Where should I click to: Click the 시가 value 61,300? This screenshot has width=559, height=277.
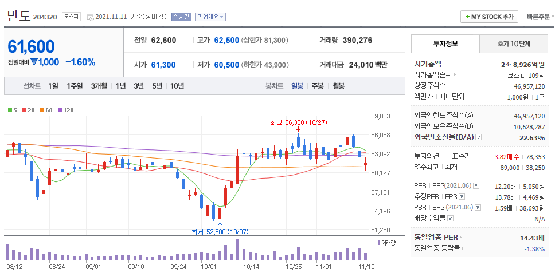tap(163, 65)
